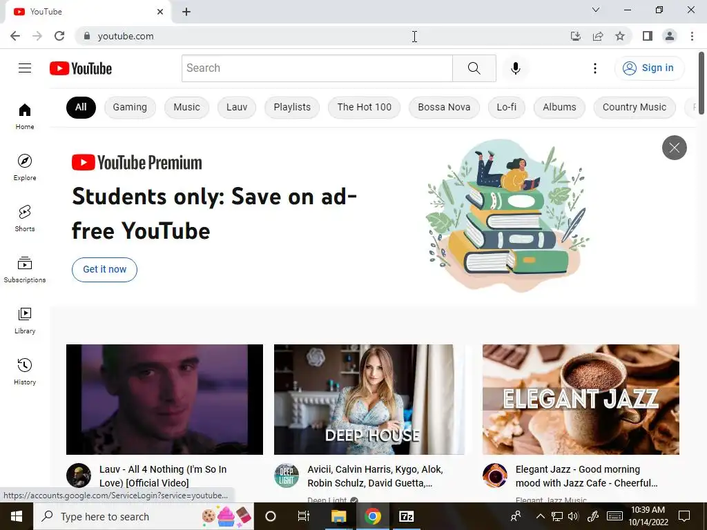The height and width of the screenshot is (530, 707).
Task: Click the Chrome taskbar icon
Action: point(372,516)
